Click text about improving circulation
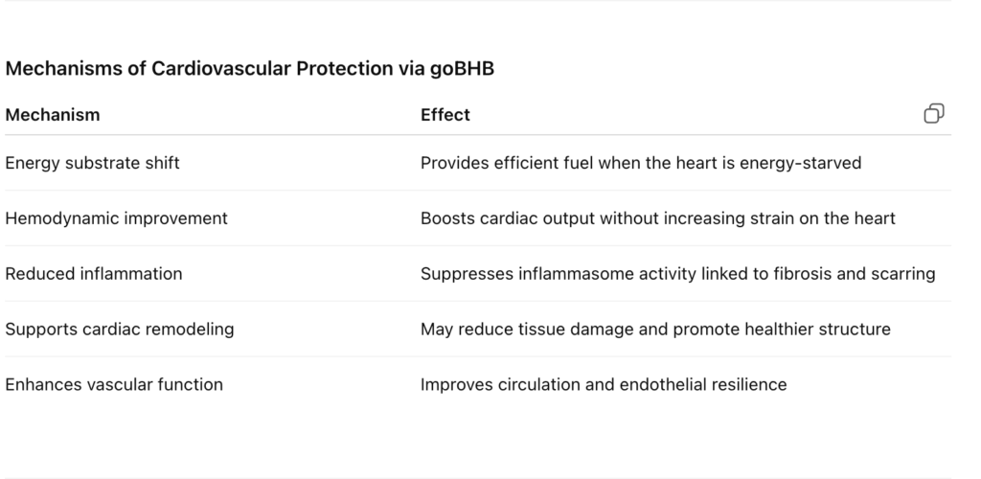This screenshot has height=479, width=981. coord(604,384)
